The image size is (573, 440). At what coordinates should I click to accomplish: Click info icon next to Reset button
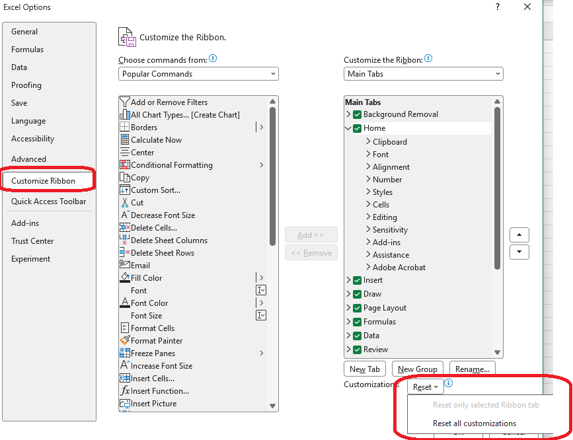coord(449,383)
